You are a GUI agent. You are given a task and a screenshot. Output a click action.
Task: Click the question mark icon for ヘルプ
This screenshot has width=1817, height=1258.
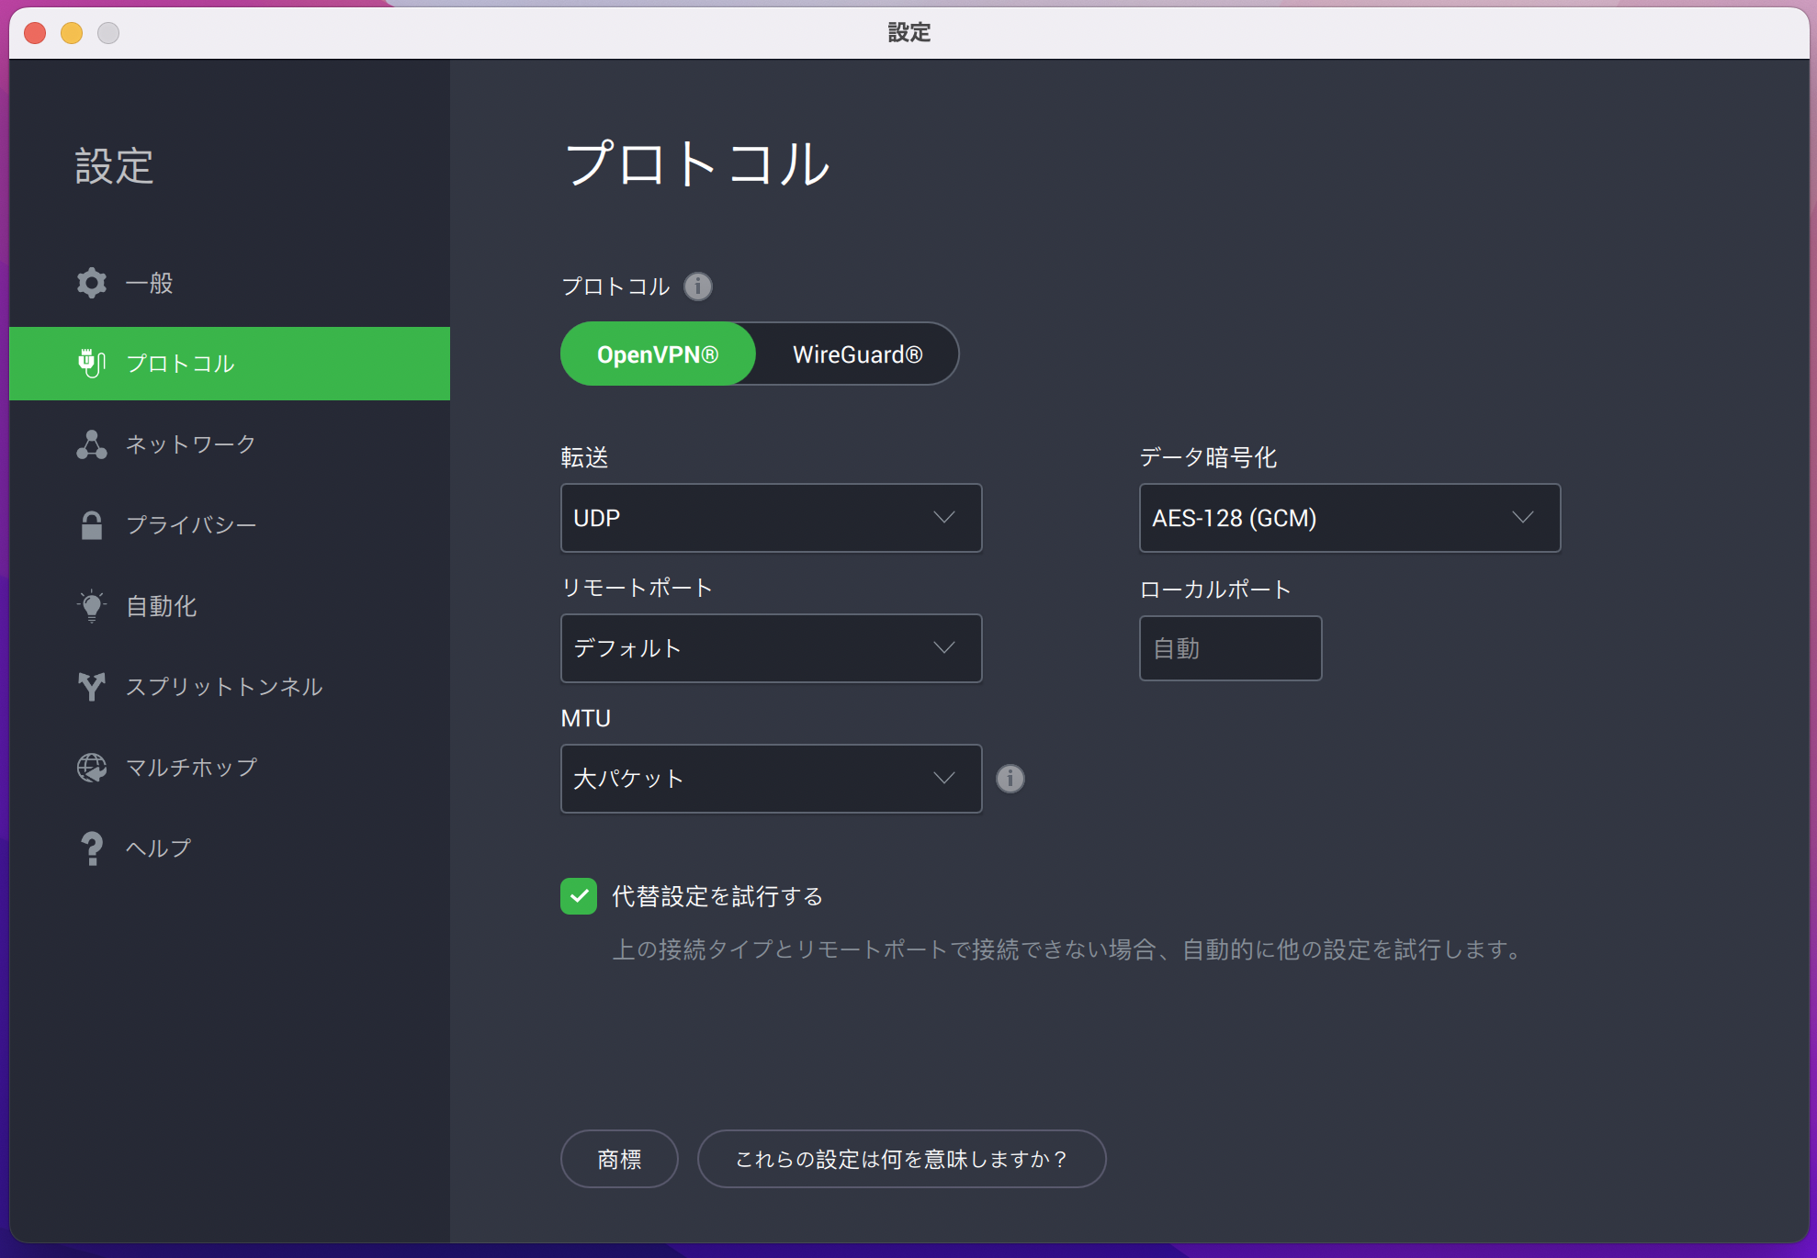pos(92,848)
